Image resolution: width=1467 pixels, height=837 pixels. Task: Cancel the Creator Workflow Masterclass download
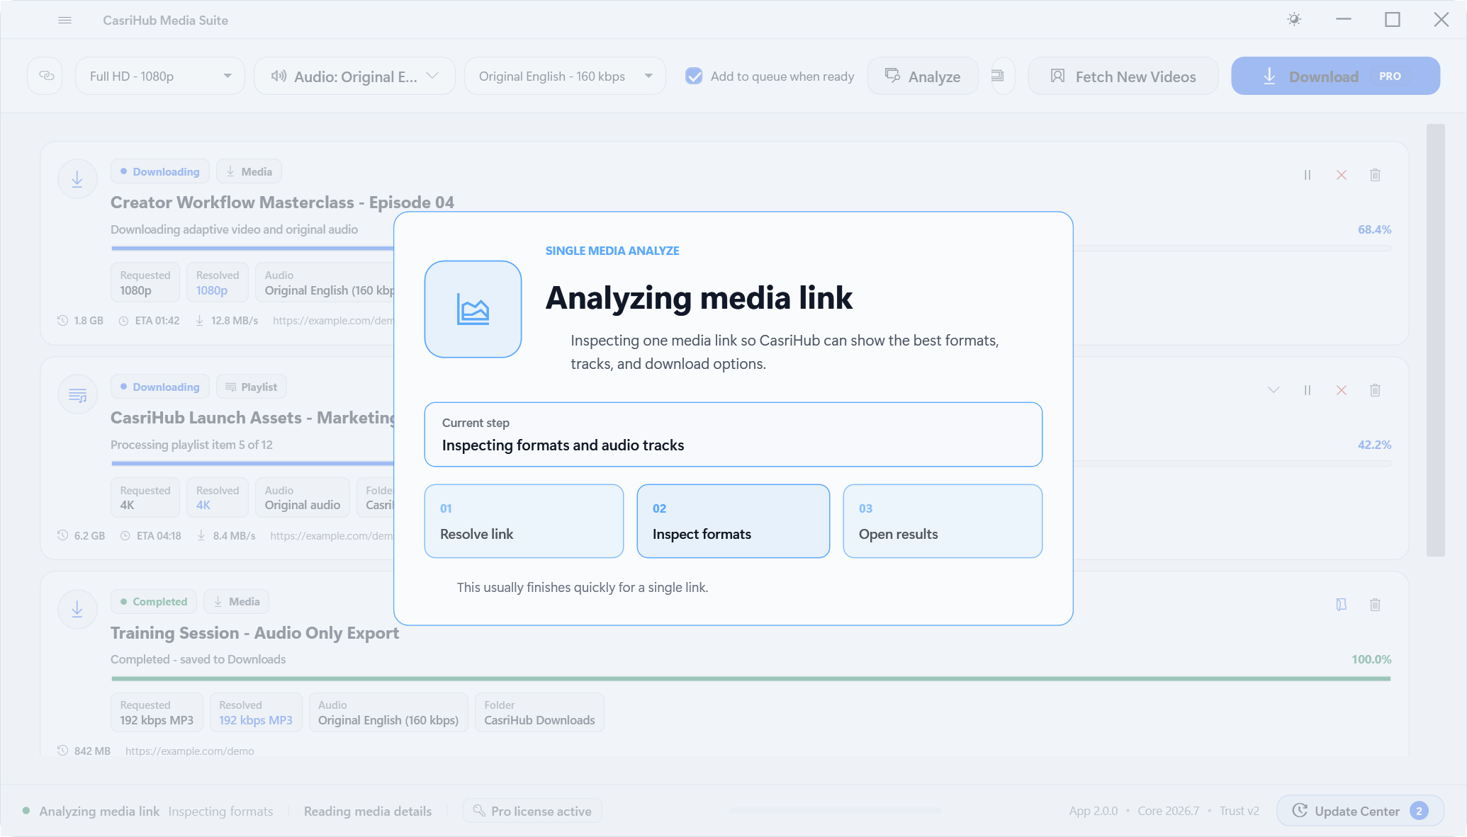(1342, 175)
